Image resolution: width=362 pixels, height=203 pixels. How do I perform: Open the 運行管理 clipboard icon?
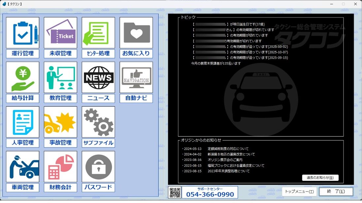22,33
